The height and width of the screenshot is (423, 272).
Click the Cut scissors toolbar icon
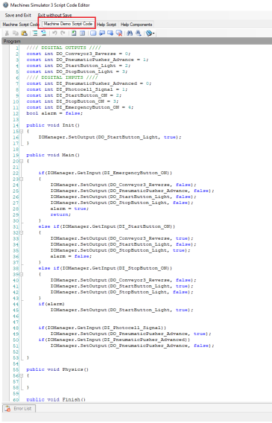tap(7, 34)
